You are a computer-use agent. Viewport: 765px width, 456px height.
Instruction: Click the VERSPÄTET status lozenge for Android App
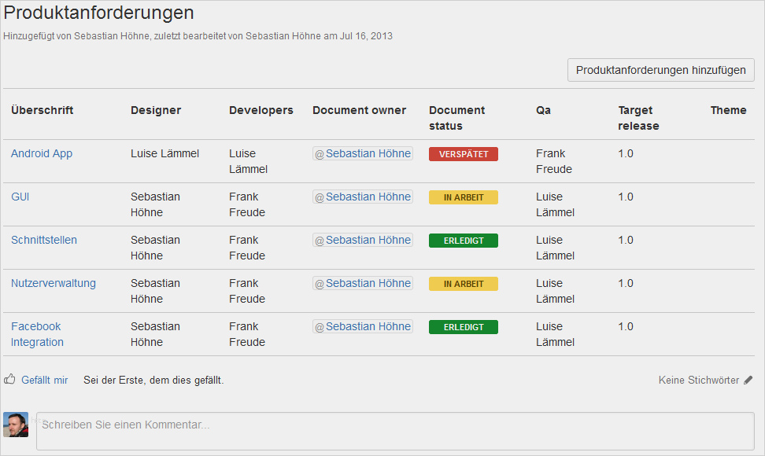463,153
